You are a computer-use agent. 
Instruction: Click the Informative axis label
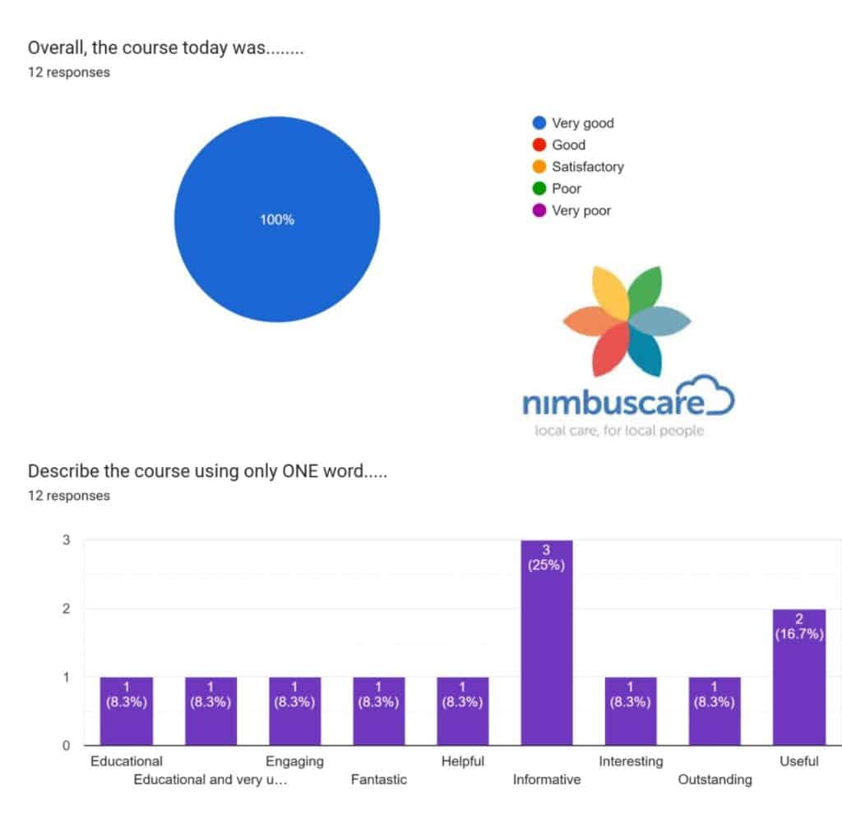click(547, 779)
